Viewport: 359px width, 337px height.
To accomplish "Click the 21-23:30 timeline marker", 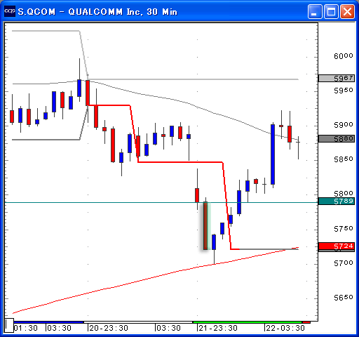I will pyautogui.click(x=218, y=328).
